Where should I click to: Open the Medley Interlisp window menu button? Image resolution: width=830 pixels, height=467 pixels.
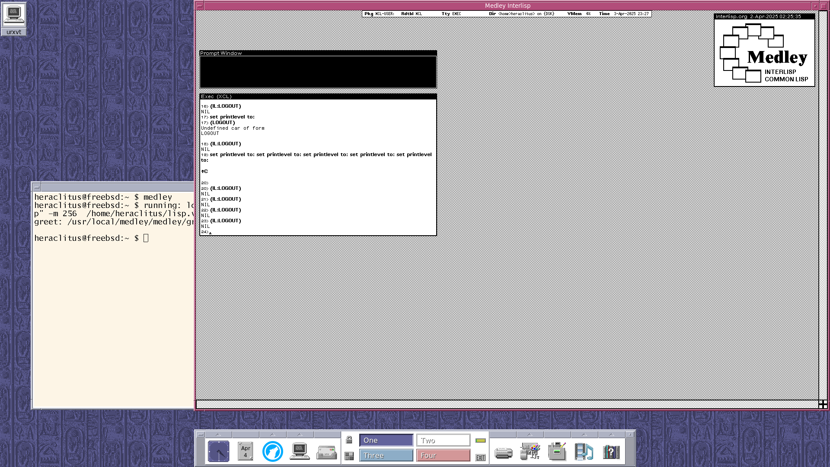click(x=199, y=6)
